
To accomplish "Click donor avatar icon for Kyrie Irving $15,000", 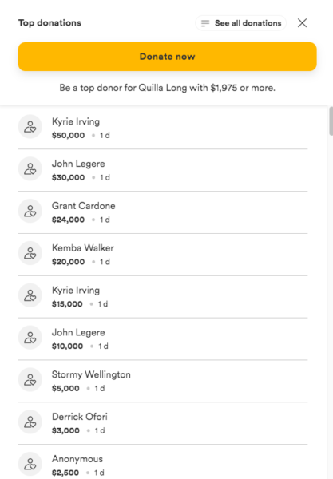I will pyautogui.click(x=30, y=295).
